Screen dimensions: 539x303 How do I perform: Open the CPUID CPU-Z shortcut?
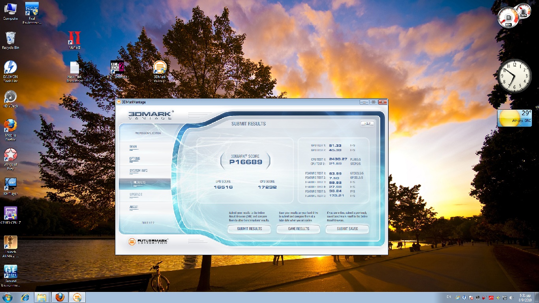click(11, 215)
